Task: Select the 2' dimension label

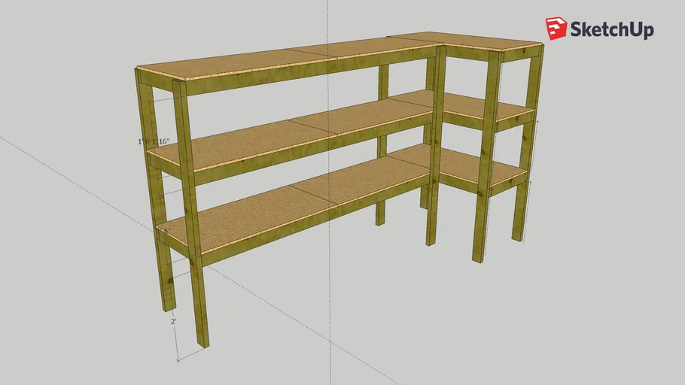Action: pyautogui.click(x=173, y=321)
